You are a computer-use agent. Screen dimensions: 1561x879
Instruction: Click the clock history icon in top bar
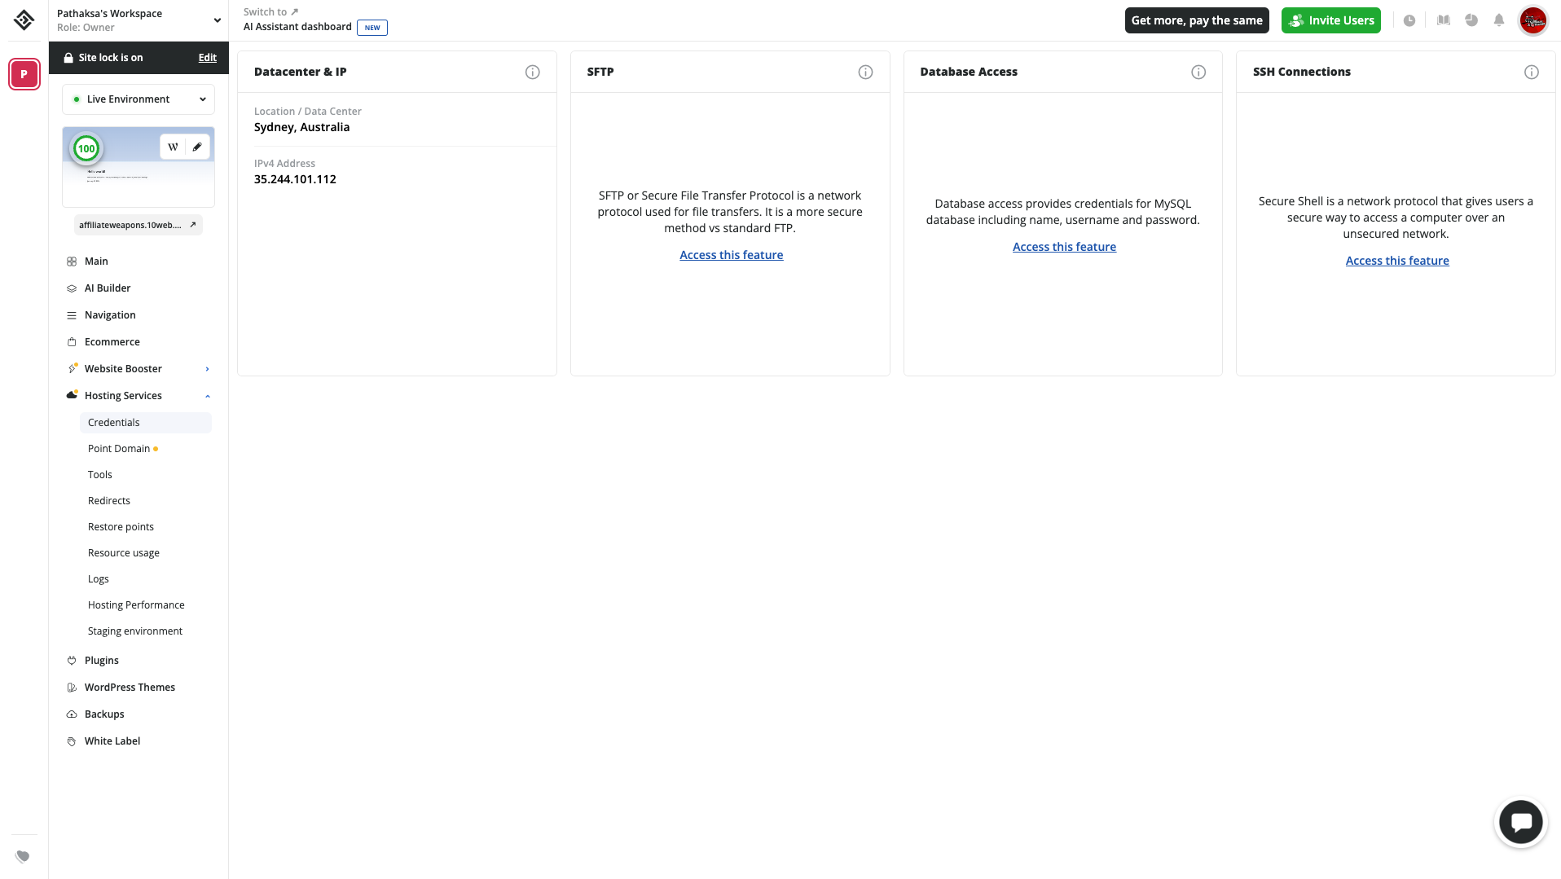1410,20
